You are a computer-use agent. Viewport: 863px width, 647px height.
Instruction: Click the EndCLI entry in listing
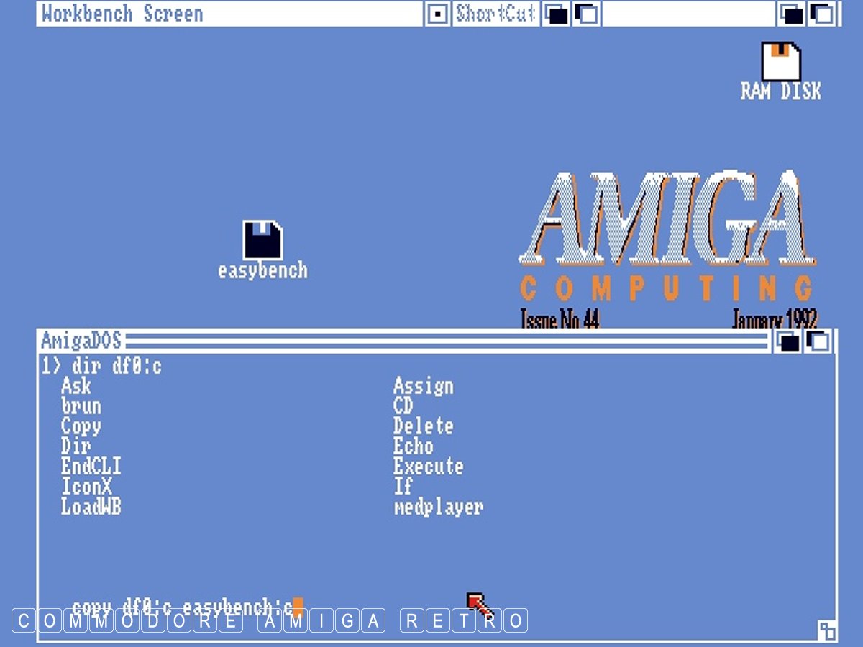91,467
